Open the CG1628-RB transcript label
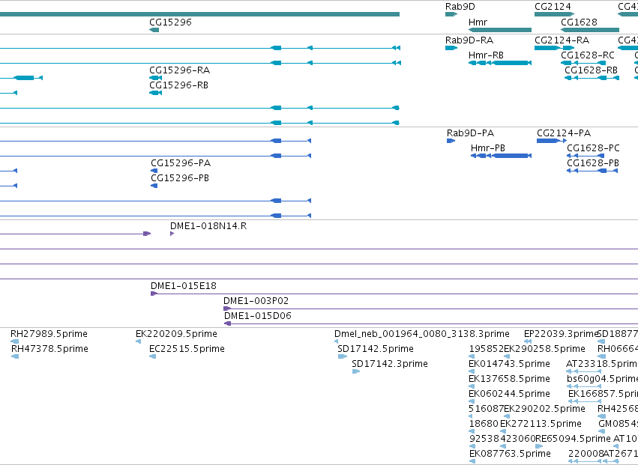Viewport: 638px width, 465px height. [591, 70]
